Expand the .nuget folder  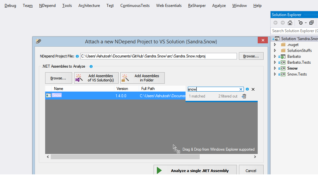[275, 44]
